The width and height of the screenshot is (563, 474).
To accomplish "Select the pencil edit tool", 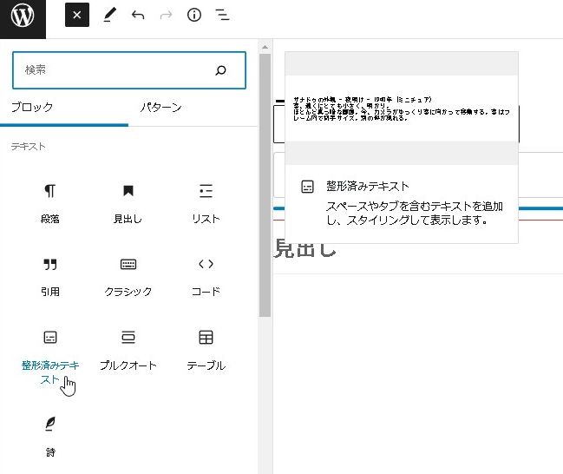I will [109, 16].
